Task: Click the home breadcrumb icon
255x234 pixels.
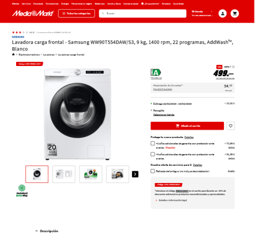Action: pyautogui.click(x=13, y=55)
